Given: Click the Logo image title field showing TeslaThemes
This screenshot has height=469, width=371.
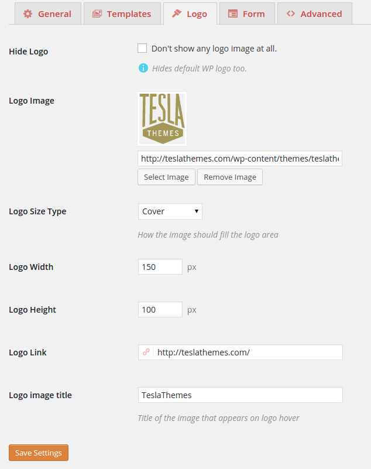Looking at the screenshot, I should [240, 395].
